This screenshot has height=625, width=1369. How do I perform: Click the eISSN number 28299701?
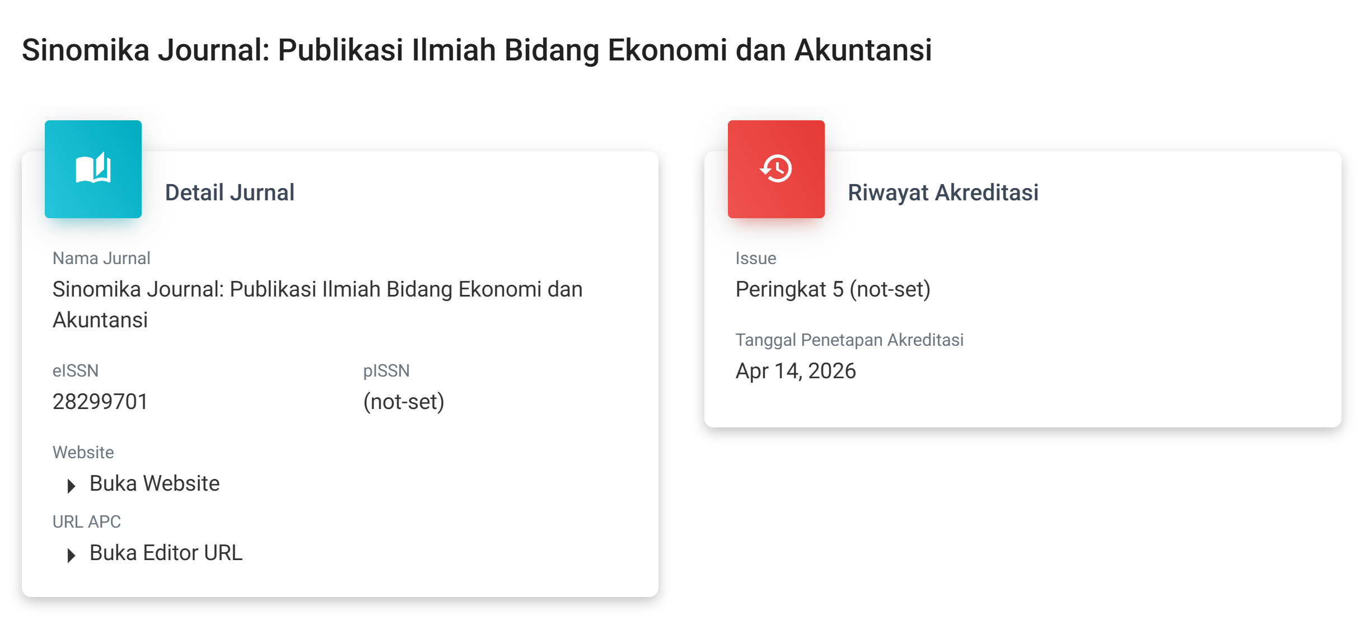[100, 402]
